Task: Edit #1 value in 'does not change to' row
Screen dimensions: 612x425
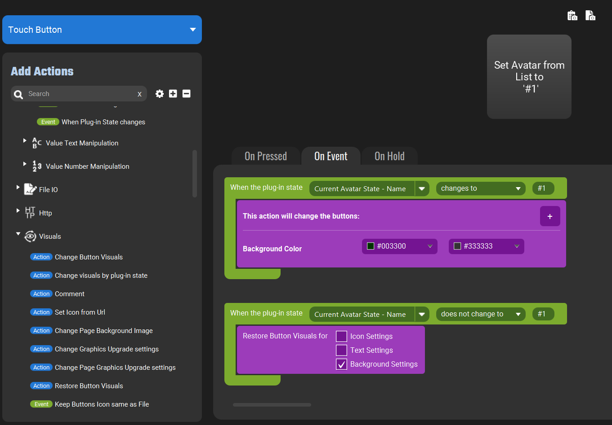Action: 543,314
